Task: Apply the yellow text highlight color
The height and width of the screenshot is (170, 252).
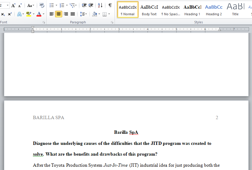Action: coord(29,14)
